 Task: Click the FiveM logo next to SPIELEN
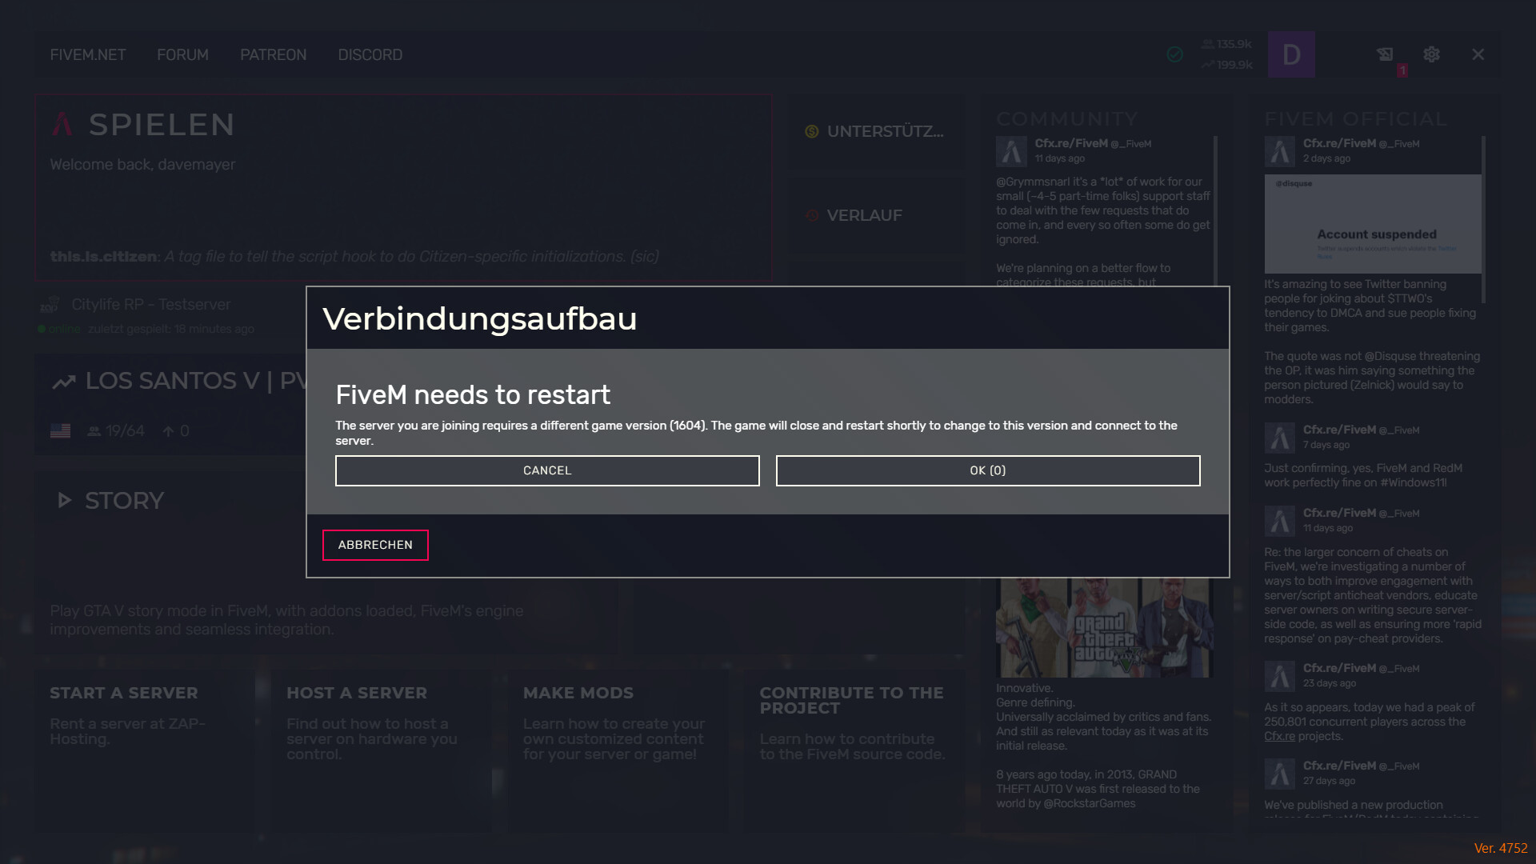(64, 124)
